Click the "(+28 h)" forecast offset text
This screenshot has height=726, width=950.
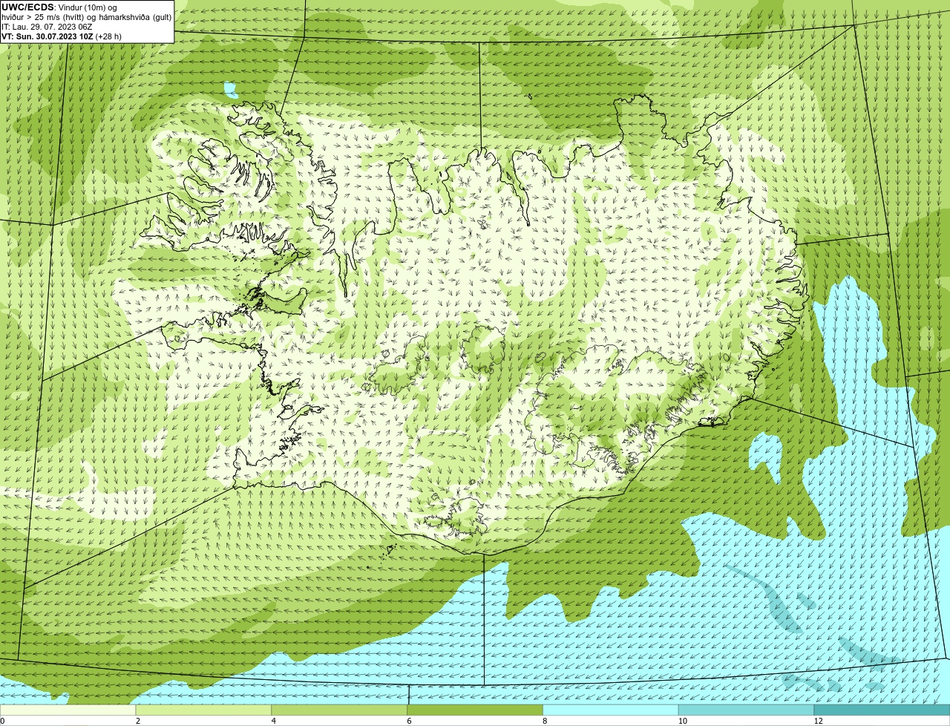tap(108, 36)
